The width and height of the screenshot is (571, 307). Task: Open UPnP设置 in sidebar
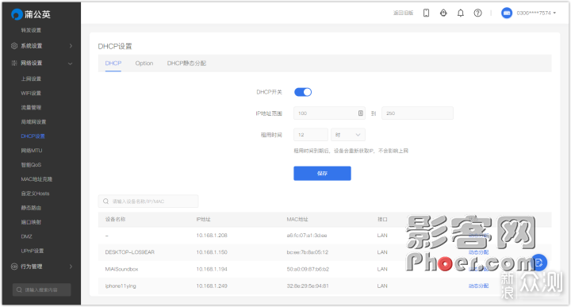pyautogui.click(x=33, y=251)
